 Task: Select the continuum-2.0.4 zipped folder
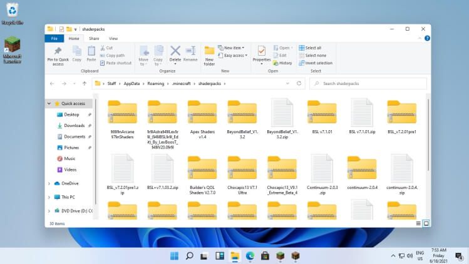[362, 173]
